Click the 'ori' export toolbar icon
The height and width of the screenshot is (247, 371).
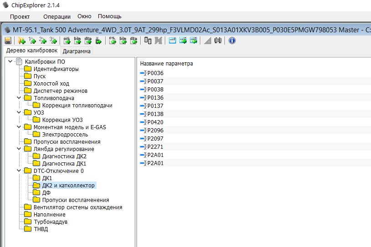point(67,40)
